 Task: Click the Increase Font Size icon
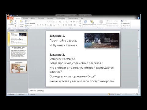tap(54, 22)
